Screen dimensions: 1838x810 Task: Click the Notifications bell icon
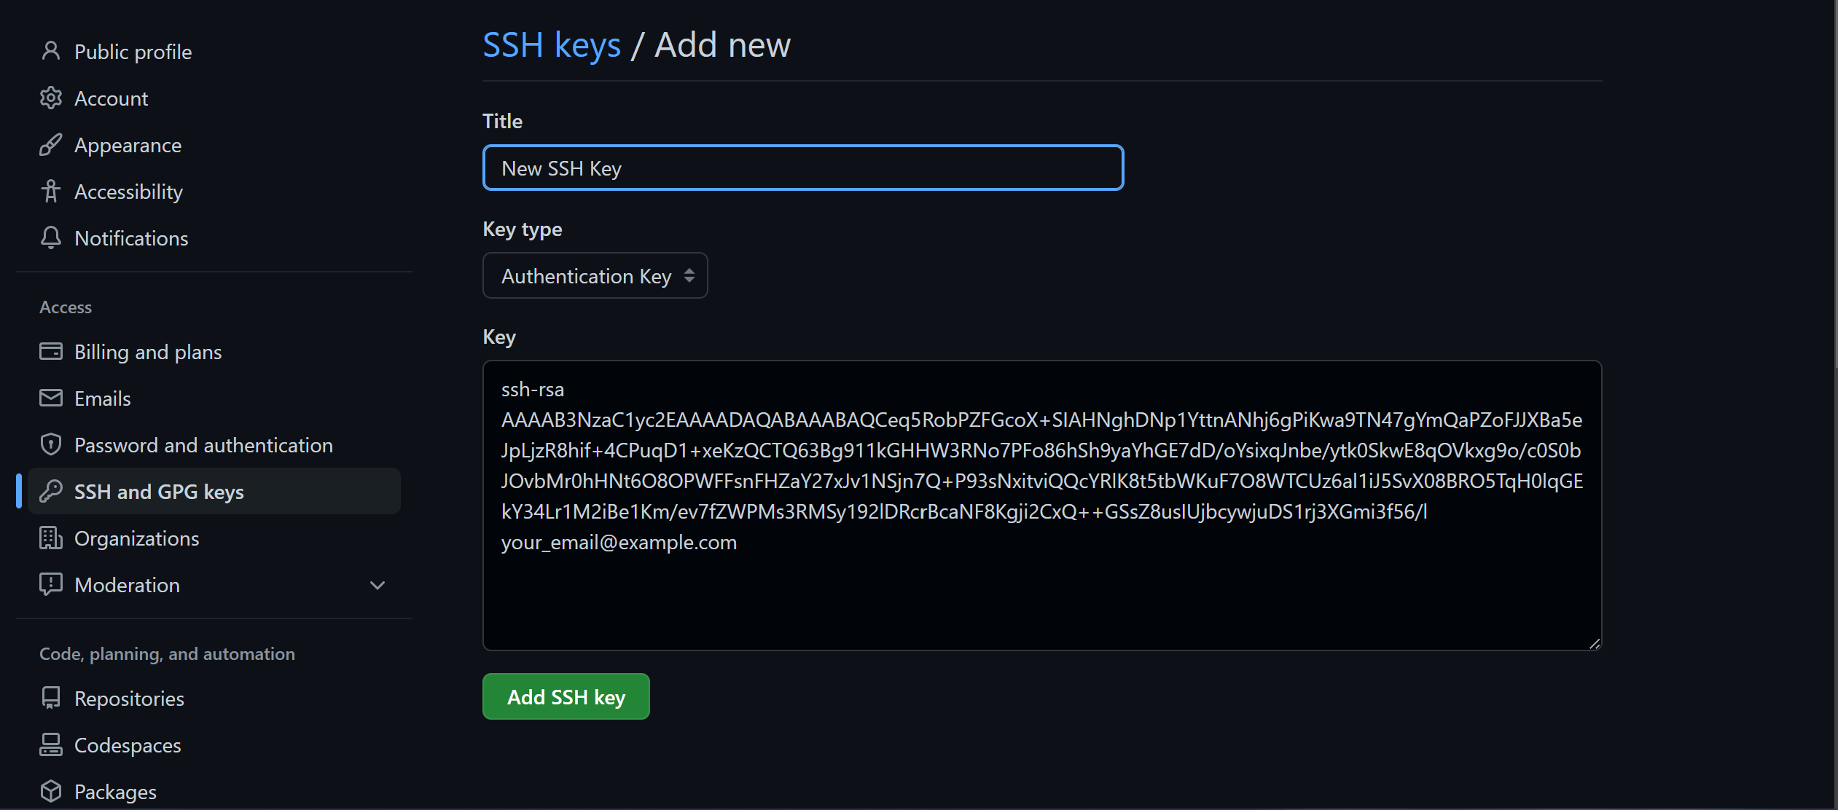51,237
